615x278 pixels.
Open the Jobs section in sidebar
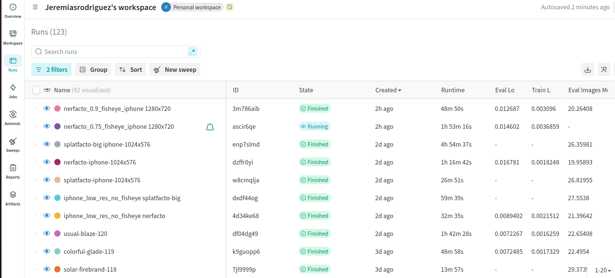[x=13, y=91]
